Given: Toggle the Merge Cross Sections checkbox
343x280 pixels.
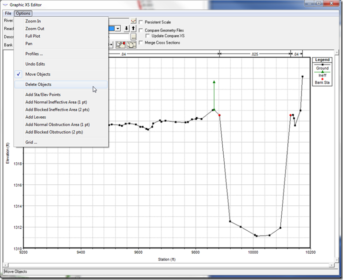Looking at the screenshot, I should pyautogui.click(x=141, y=43).
